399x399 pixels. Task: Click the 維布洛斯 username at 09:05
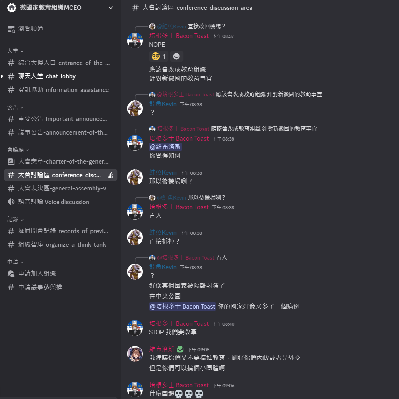[x=162, y=349]
